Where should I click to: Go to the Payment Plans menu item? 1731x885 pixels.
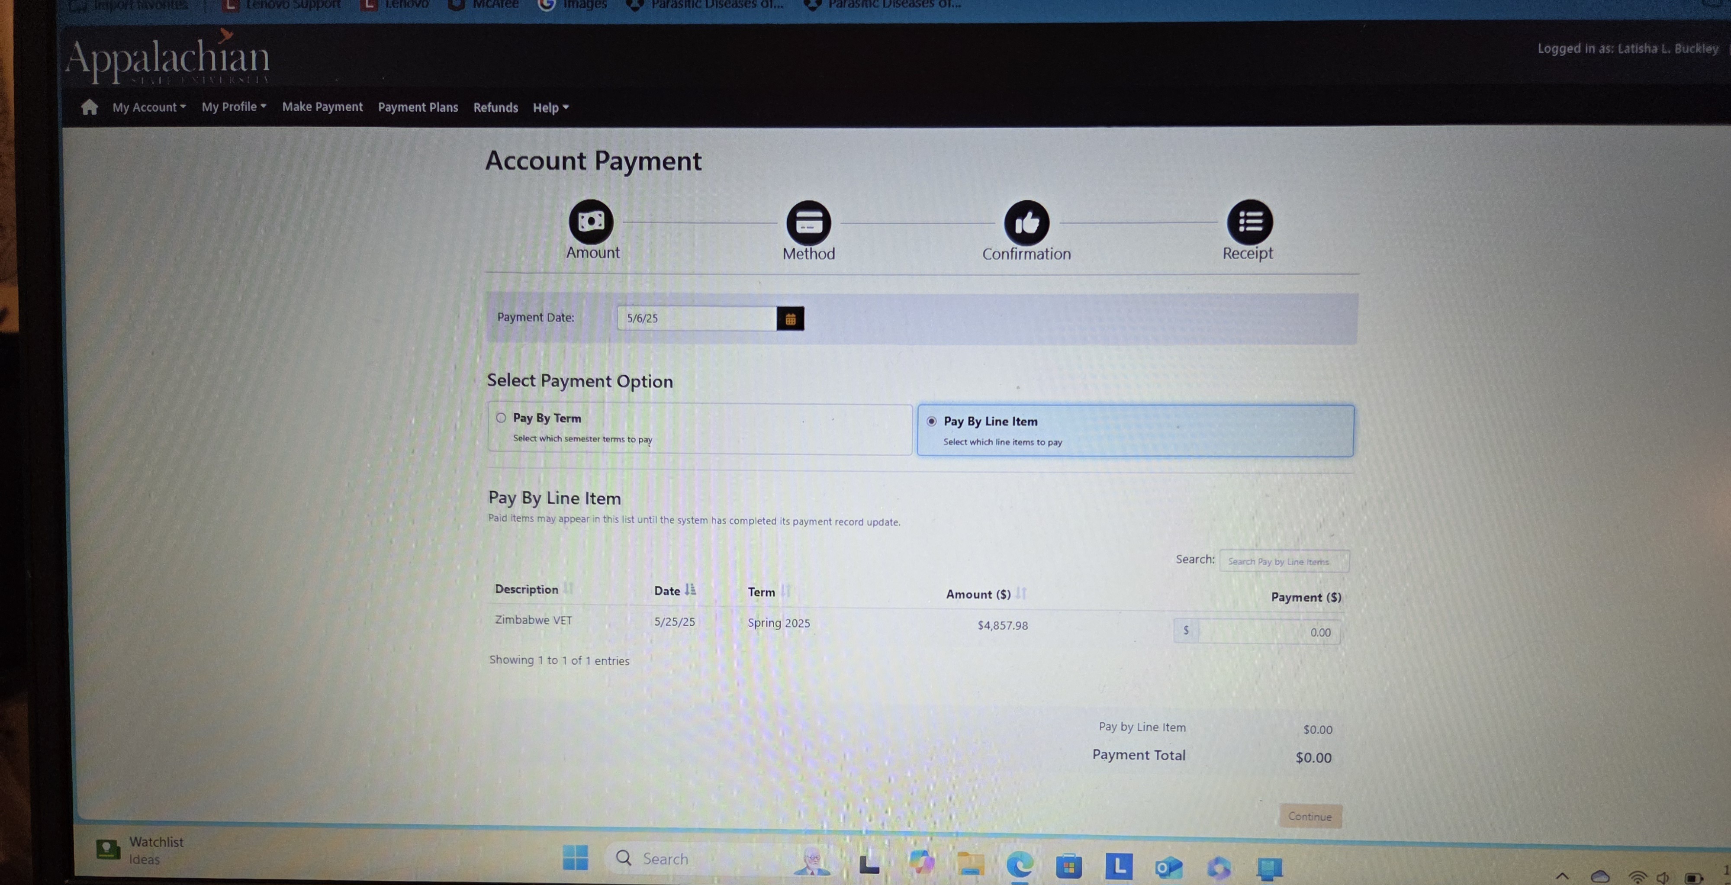click(417, 107)
